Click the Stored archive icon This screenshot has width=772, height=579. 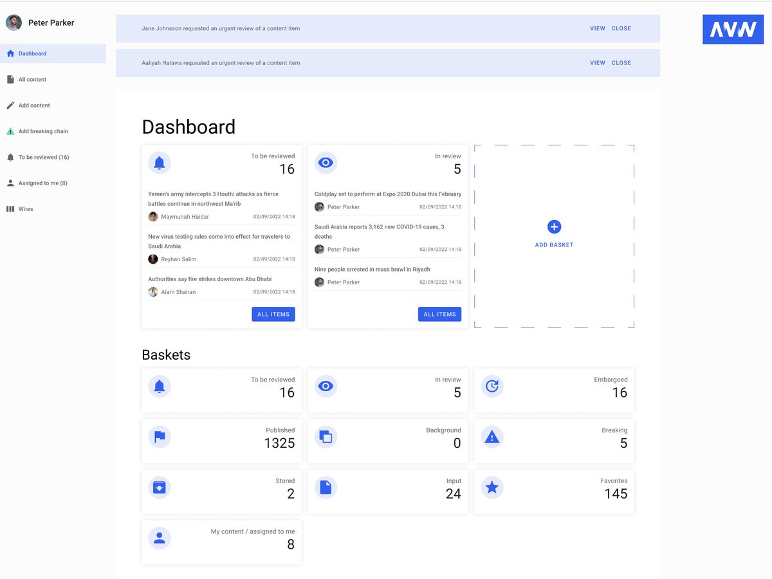[x=160, y=488]
